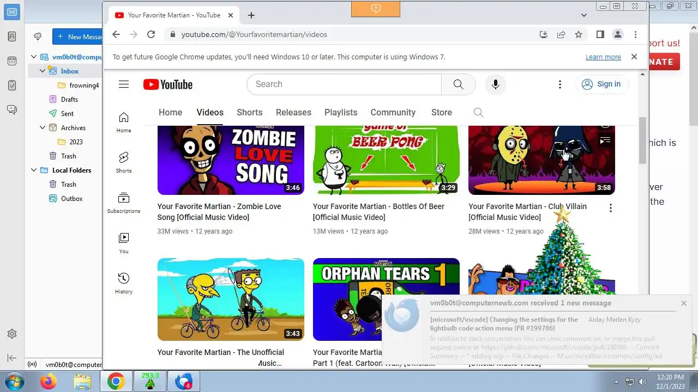Open Bottles Of Beer thumbnail

pyautogui.click(x=386, y=160)
